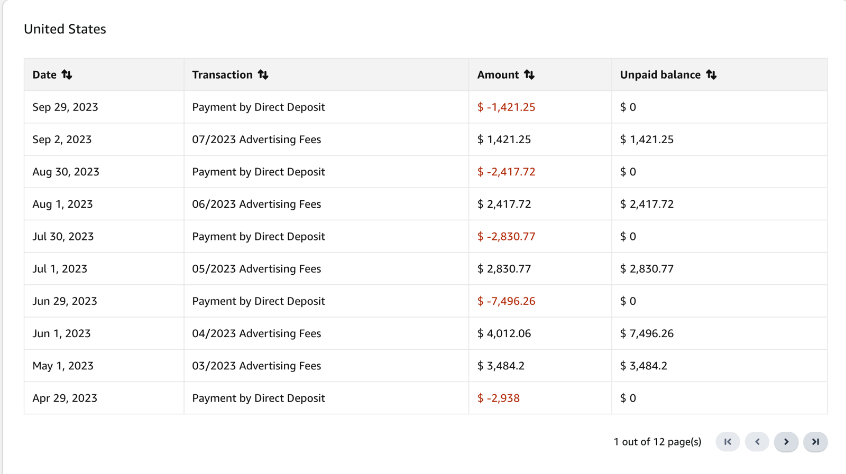846x474 pixels.
Task: Click the Transaction column header label
Action: (222, 75)
